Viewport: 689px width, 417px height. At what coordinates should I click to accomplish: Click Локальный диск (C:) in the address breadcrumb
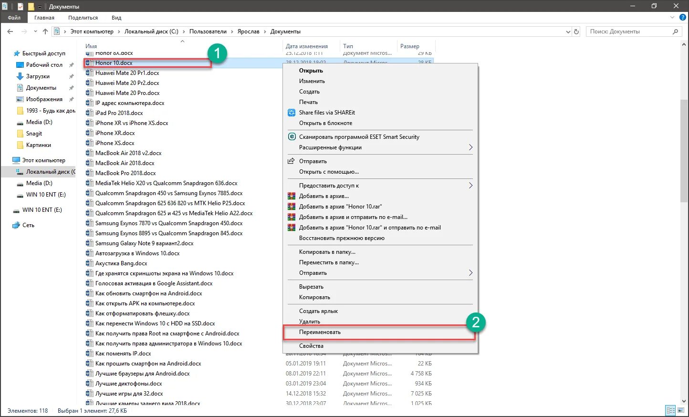click(151, 31)
